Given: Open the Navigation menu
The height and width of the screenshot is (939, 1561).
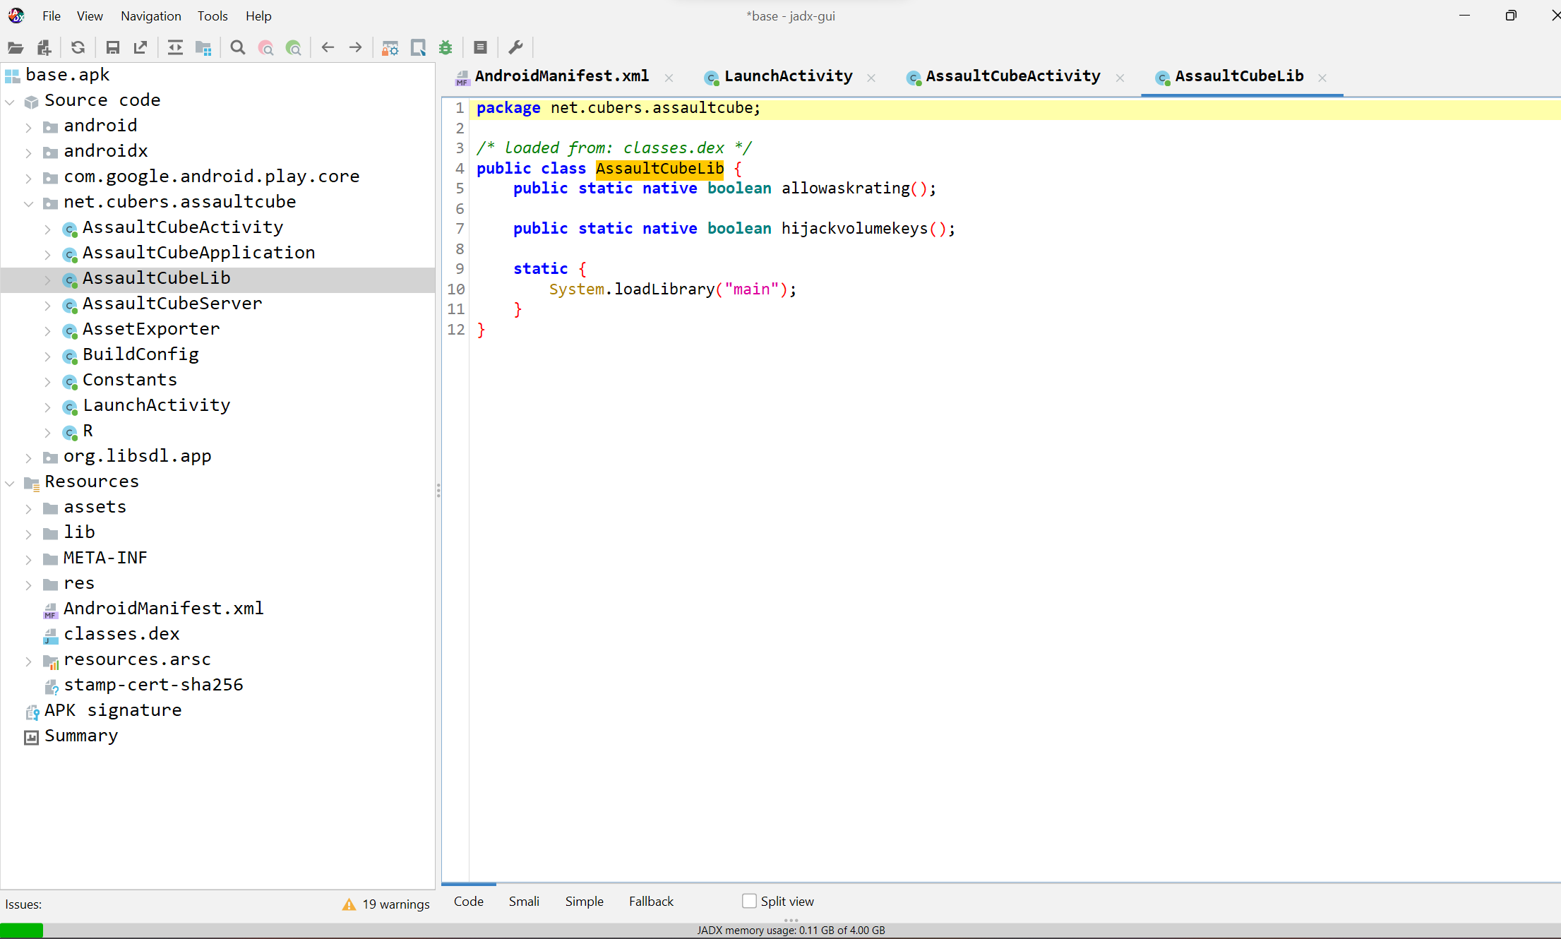Looking at the screenshot, I should [x=151, y=16].
